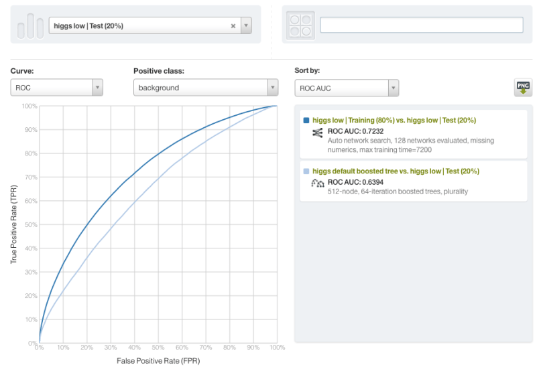Open the Sort by ROC AUC dropdown
This screenshot has height=375, width=543.
(347, 88)
